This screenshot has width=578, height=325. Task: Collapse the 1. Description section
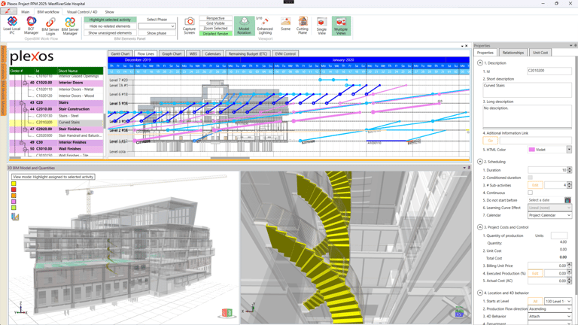480,63
